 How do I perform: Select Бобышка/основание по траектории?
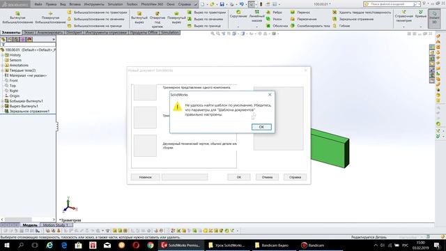tap(98, 13)
